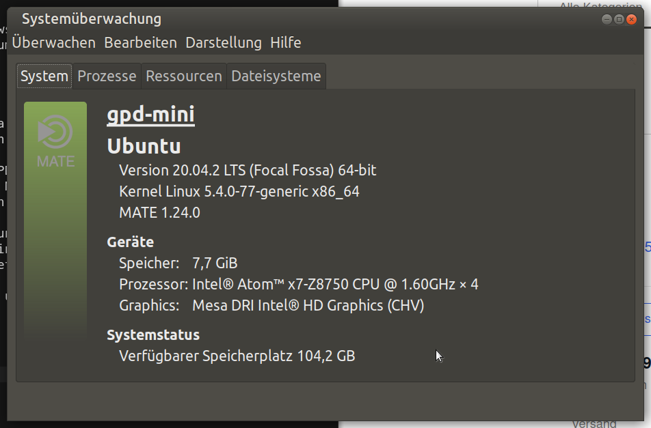651x428 pixels.
Task: Click the Ubuntu version 20.04.2 LTS line
Action: pyautogui.click(x=248, y=170)
